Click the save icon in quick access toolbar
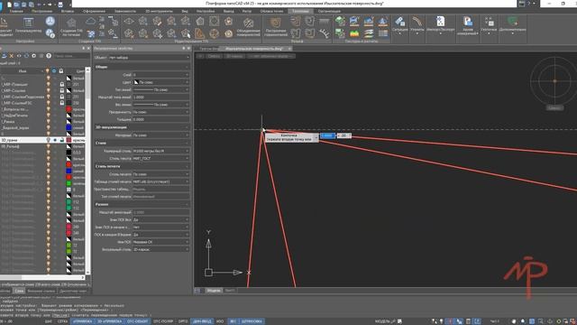The height and width of the screenshot is (325, 577). tap(23, 5)
